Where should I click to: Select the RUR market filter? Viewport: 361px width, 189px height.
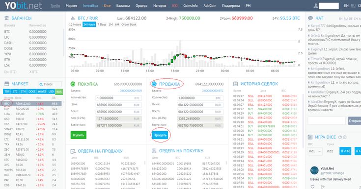point(59,92)
